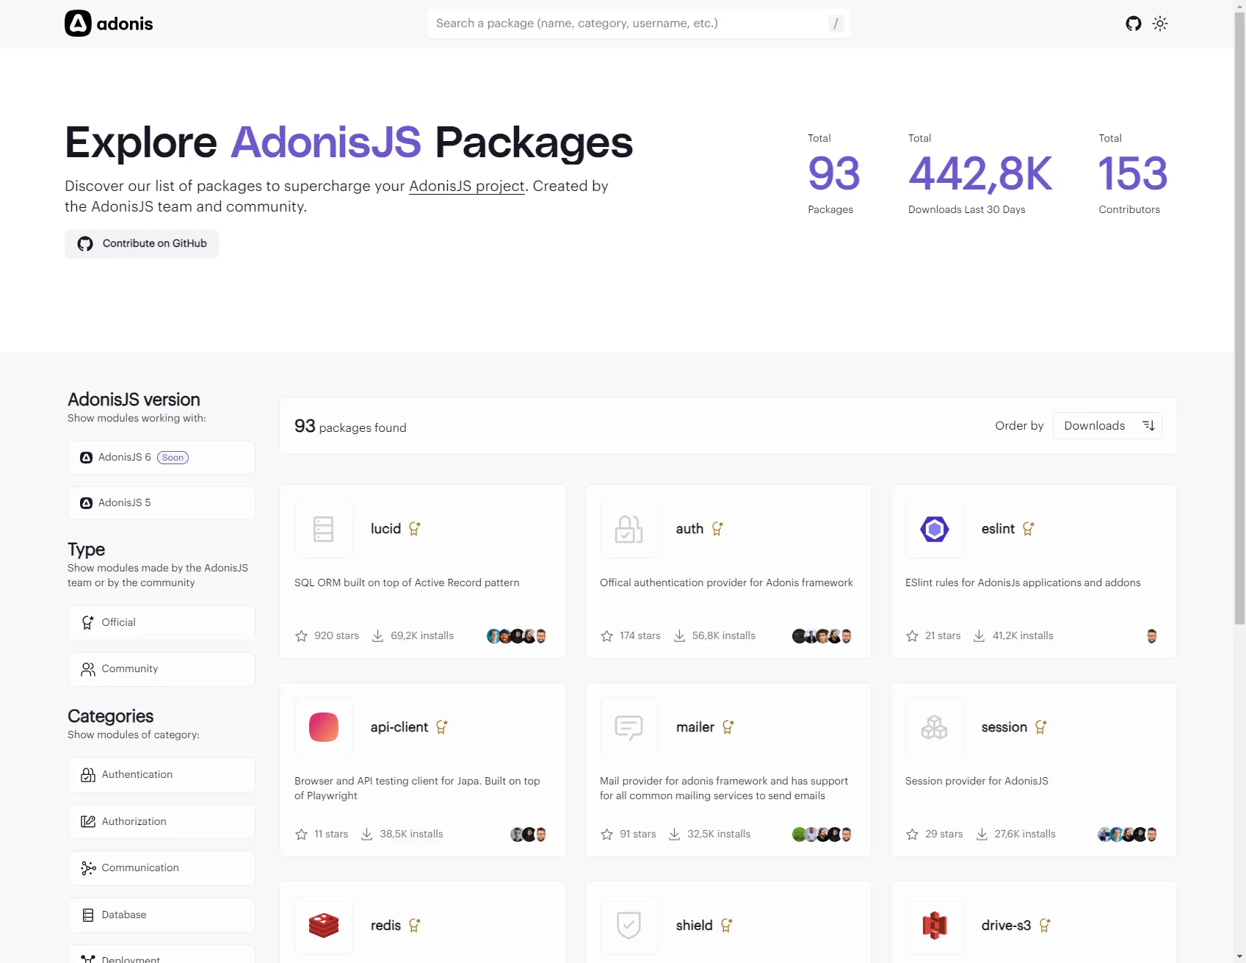Viewport: 1246px width, 963px height.
Task: Open the AdonisJS project link
Action: pyautogui.click(x=466, y=186)
